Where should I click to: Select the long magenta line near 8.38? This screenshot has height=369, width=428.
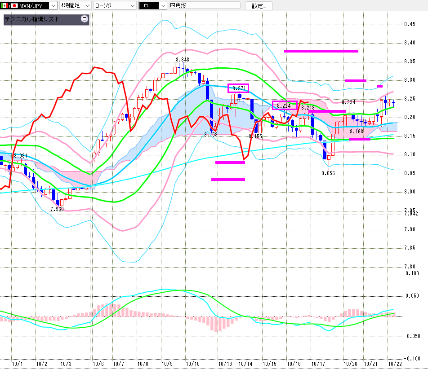(x=321, y=51)
